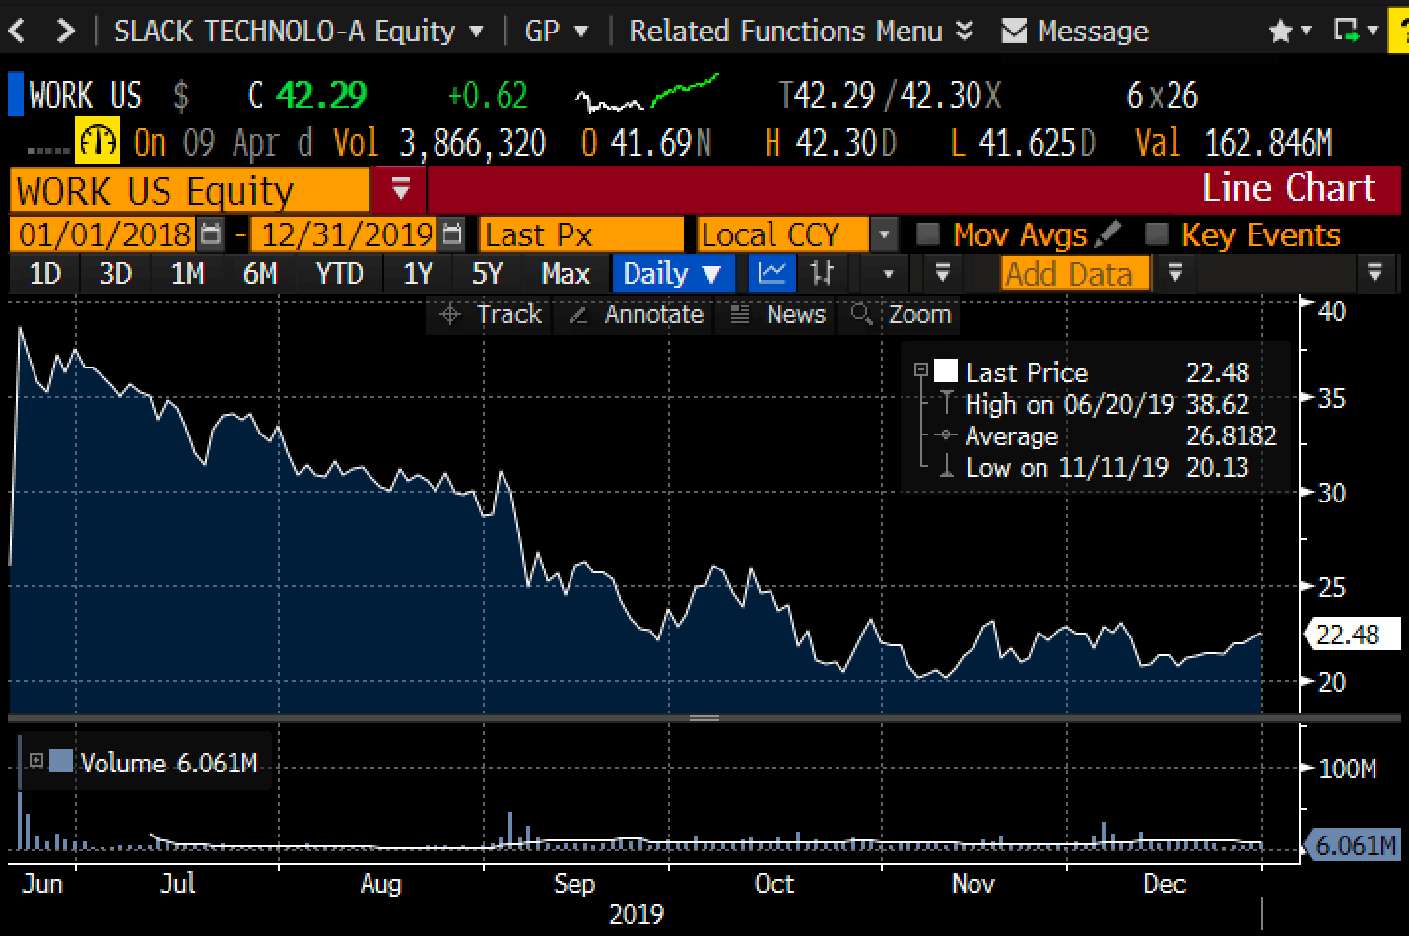1409x936 pixels.
Task: Click the intraday sparkline next to the price change
Action: 647,95
